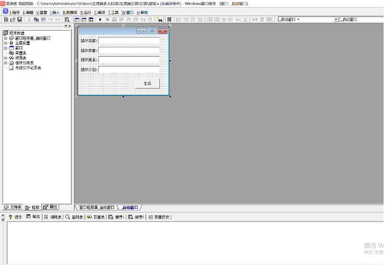Click the 插件名称 input field
The height and width of the screenshot is (265, 385).
click(129, 41)
